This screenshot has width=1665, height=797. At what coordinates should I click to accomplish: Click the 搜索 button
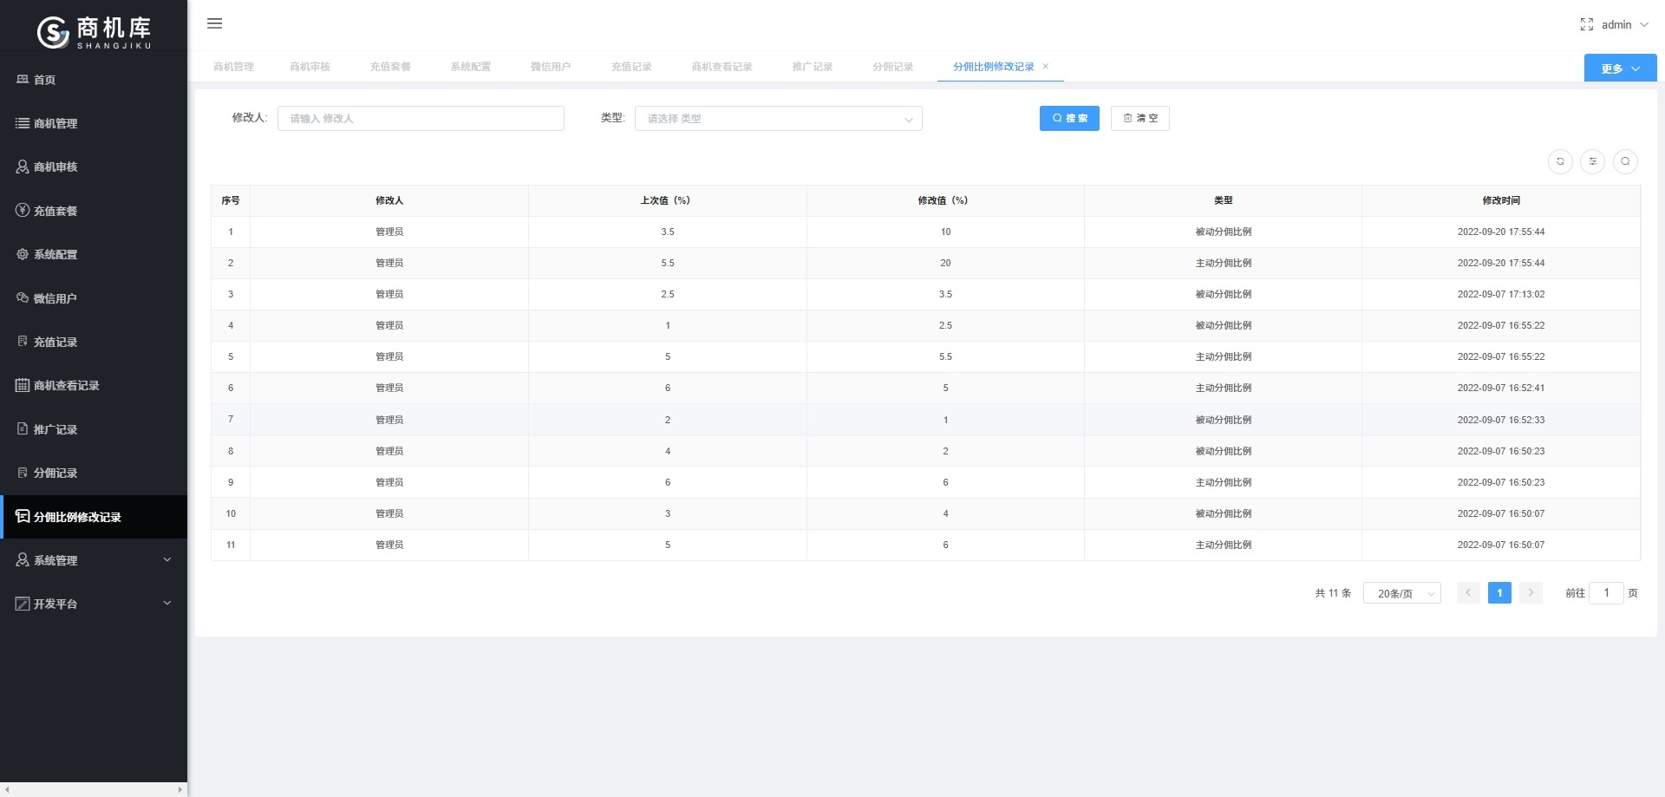click(x=1069, y=119)
